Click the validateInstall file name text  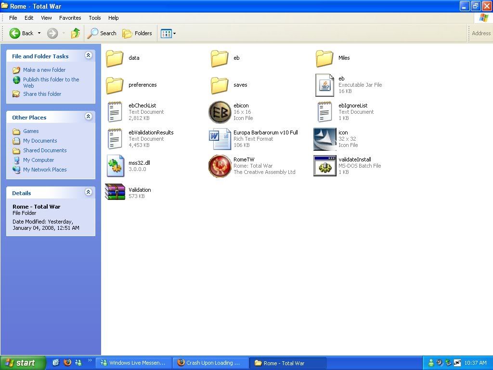tap(355, 159)
